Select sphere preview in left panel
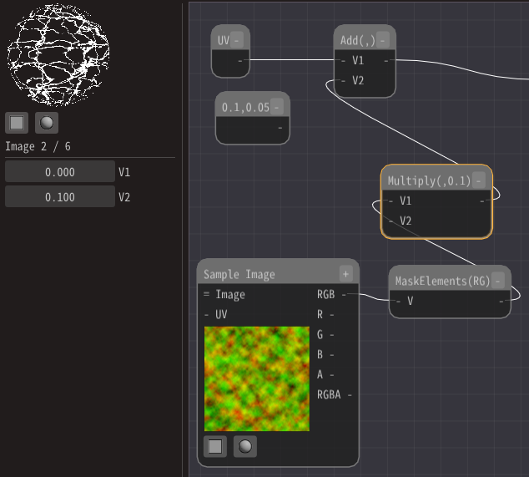 coord(47,123)
